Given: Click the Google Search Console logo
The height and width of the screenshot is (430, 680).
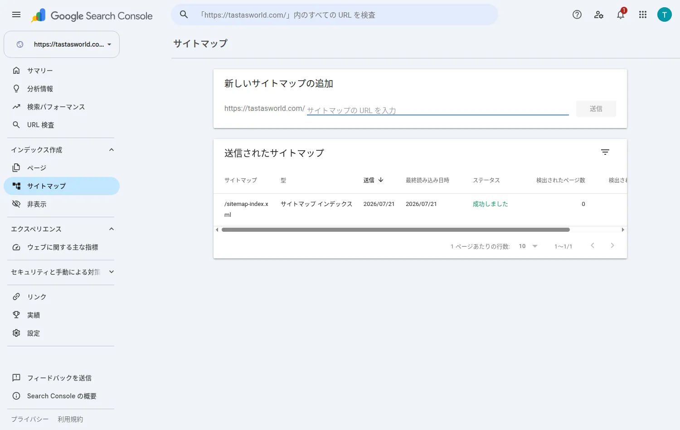Looking at the screenshot, I should pos(92,15).
